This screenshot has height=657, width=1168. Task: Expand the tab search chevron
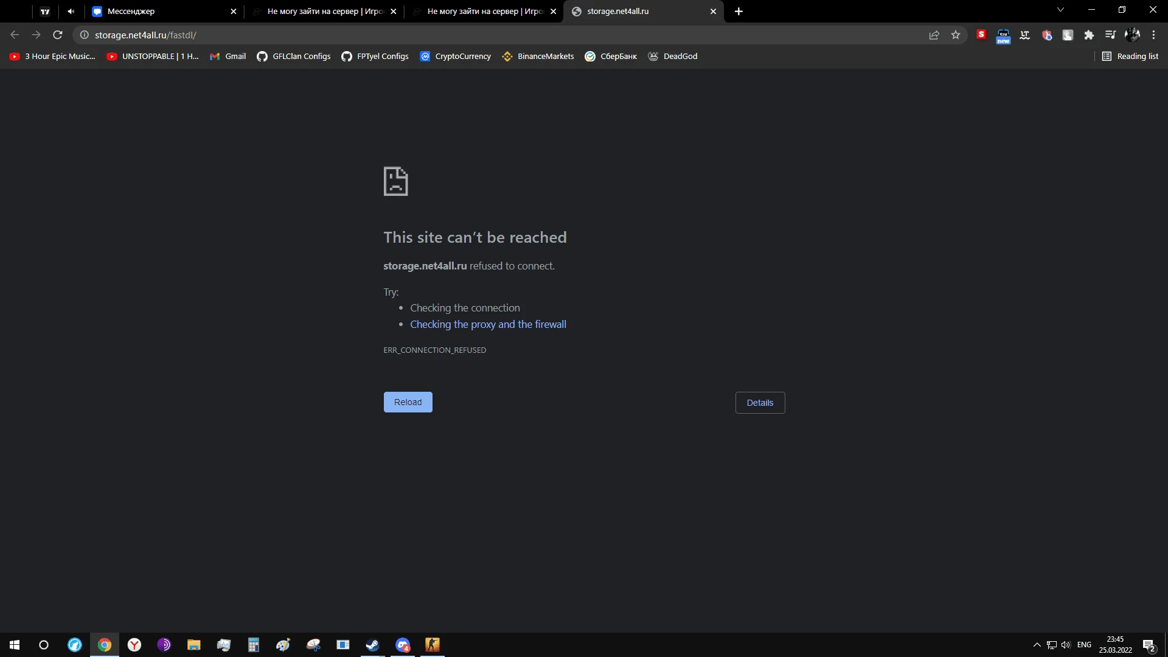[x=1060, y=10]
